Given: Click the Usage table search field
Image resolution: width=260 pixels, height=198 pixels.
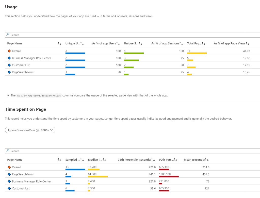Looking at the screenshot, I should (132, 35).
